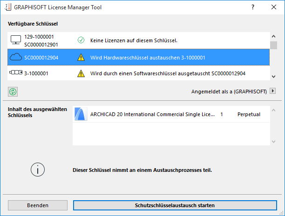Viewport: 285px width, 216px height.
Task: Click the hardware dongle key icon
Action: (16, 73)
